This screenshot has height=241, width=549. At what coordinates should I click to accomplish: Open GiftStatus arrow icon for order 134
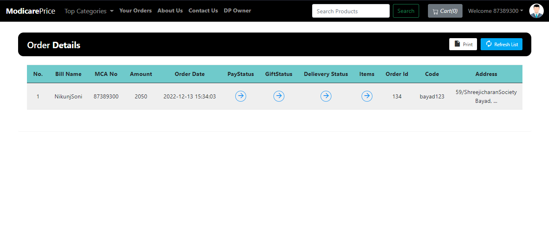(279, 96)
